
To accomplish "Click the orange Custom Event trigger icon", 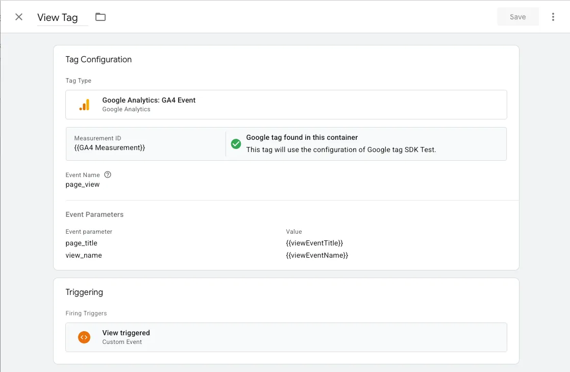I will [x=84, y=337].
